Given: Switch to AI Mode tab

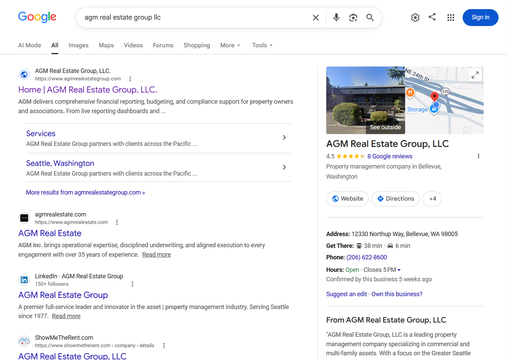Looking at the screenshot, I should tap(30, 45).
